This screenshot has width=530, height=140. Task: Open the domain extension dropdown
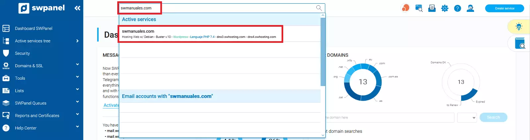coord(467,118)
